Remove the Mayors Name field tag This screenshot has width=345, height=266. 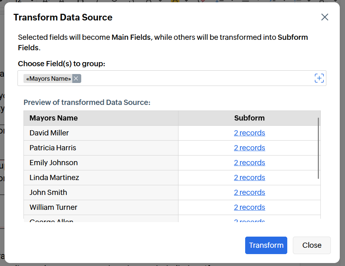coord(76,78)
